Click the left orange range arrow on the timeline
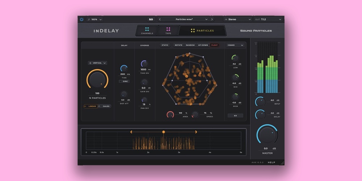 click(x=131, y=132)
